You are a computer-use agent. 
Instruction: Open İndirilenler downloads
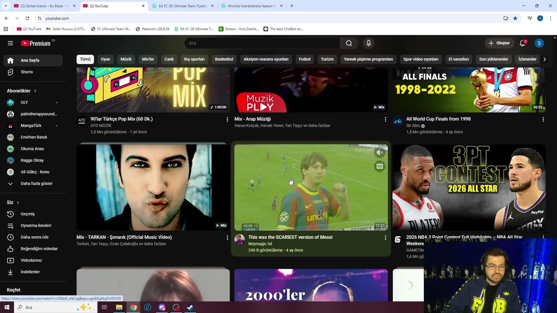point(33,272)
